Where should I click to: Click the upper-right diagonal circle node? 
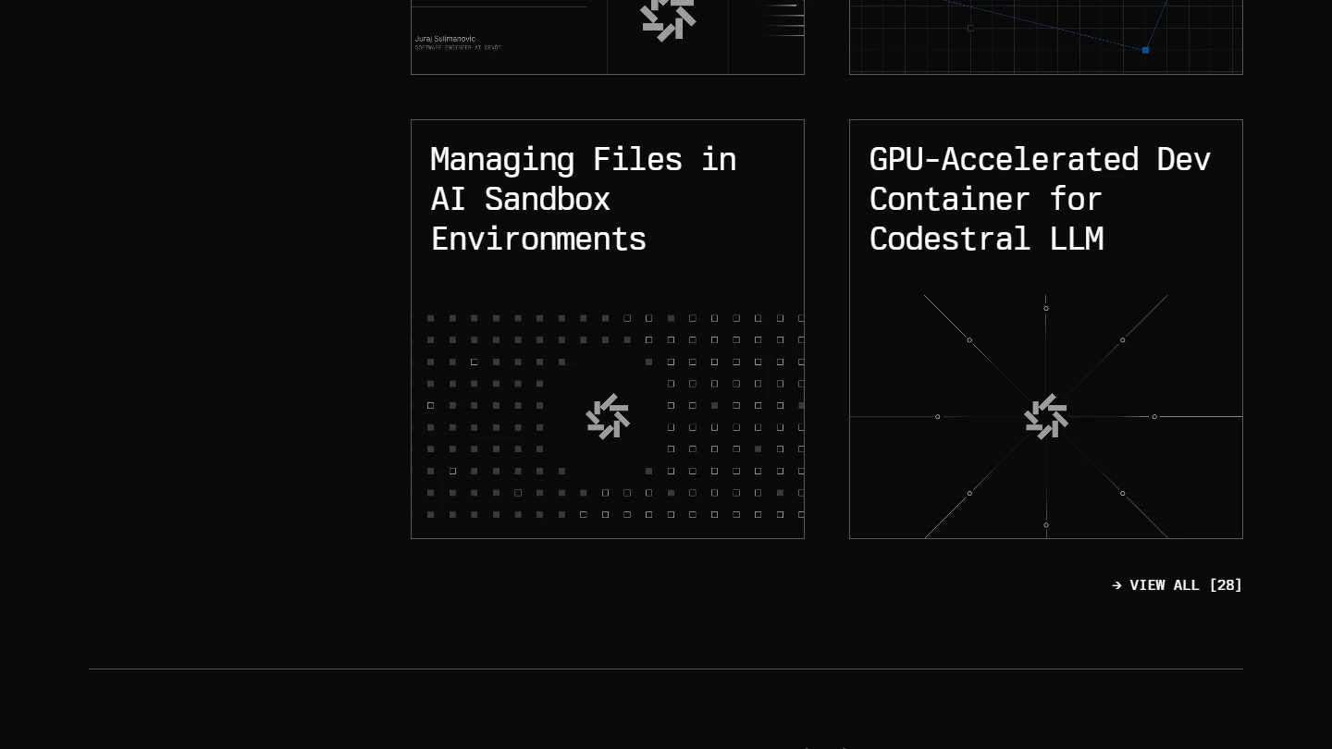tap(1123, 340)
